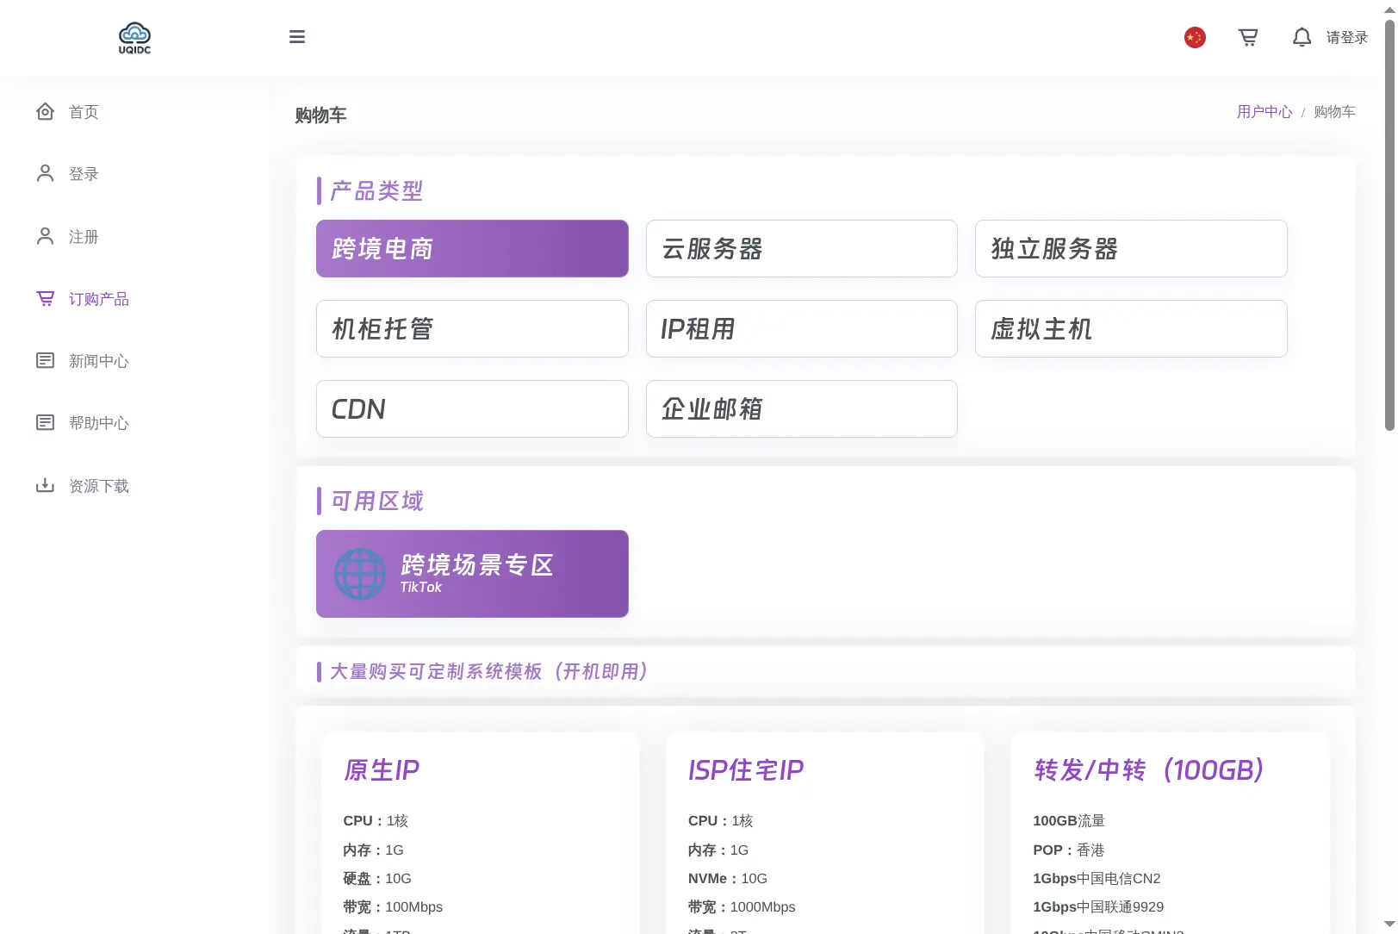Click the page scrollbar thumb
The image size is (1398, 934).
[1389, 224]
